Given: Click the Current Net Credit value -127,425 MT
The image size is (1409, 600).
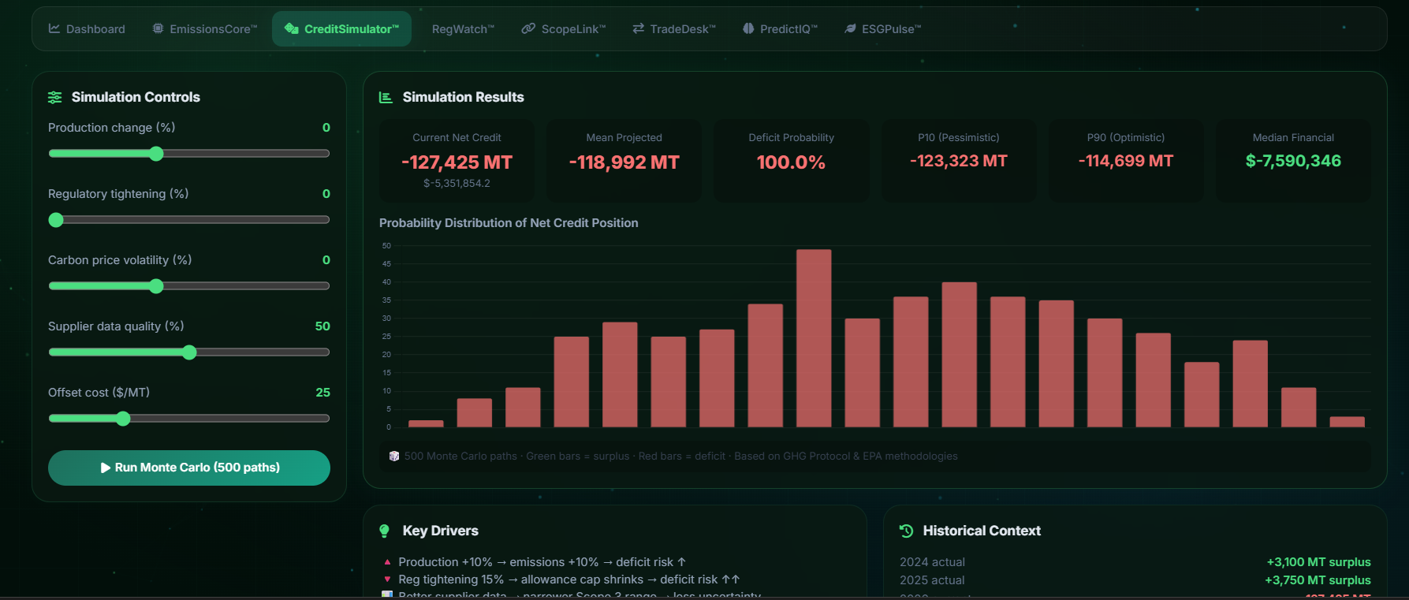Looking at the screenshot, I should (457, 162).
